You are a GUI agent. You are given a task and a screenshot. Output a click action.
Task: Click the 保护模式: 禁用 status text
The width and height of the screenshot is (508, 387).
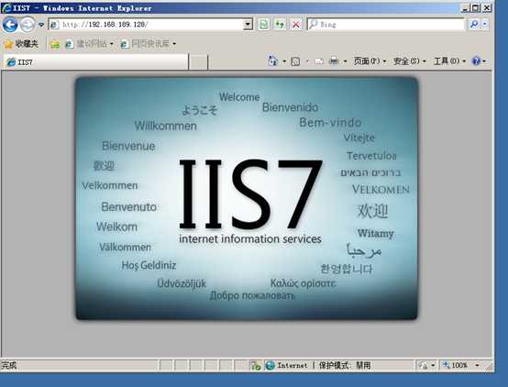[345, 366]
